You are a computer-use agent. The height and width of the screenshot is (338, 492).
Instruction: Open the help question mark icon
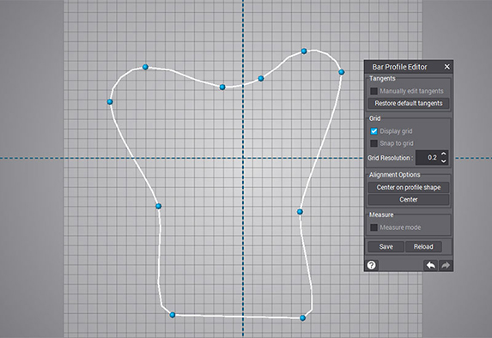pyautogui.click(x=372, y=265)
